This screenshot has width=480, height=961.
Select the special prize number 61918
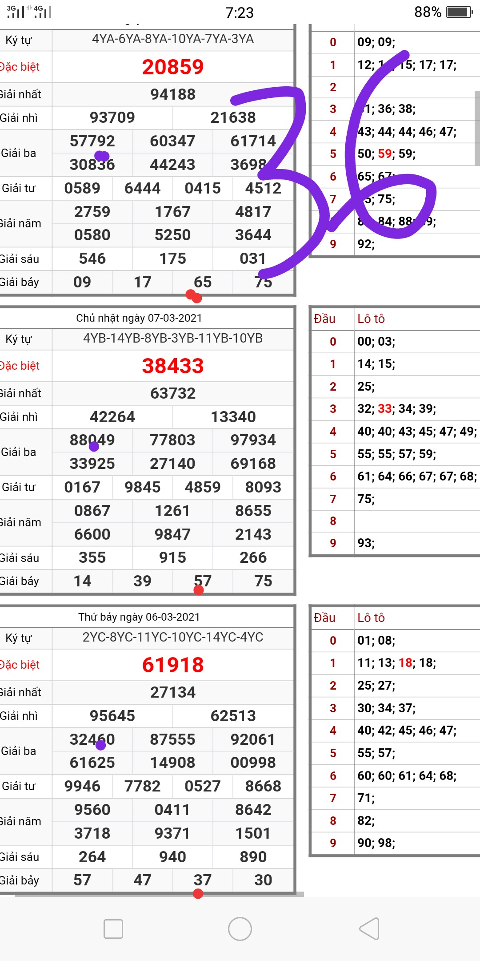(172, 665)
